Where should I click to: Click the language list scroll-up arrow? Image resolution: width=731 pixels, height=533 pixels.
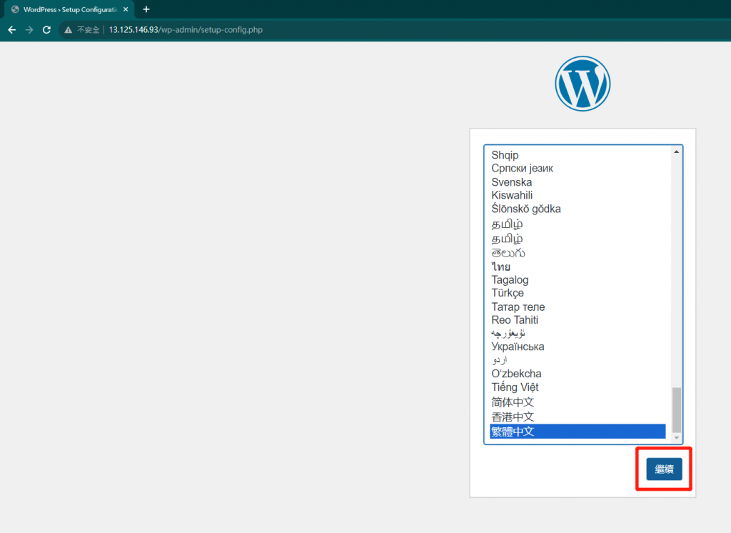[677, 151]
